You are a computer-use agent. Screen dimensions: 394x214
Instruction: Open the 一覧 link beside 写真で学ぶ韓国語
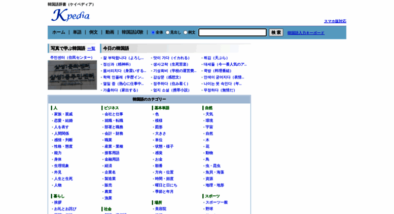point(91,49)
